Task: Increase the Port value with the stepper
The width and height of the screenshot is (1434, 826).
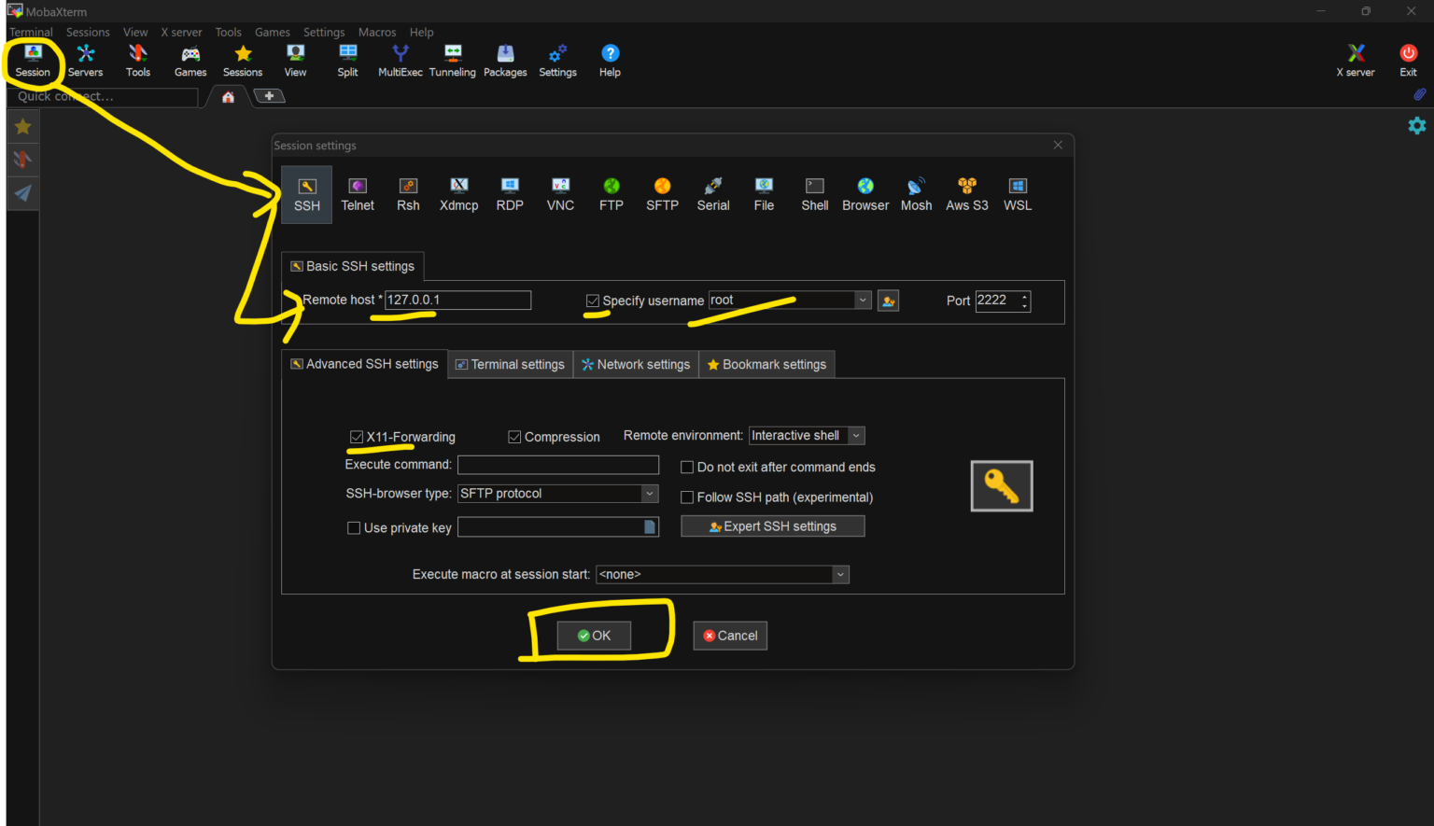Action: [1024, 296]
